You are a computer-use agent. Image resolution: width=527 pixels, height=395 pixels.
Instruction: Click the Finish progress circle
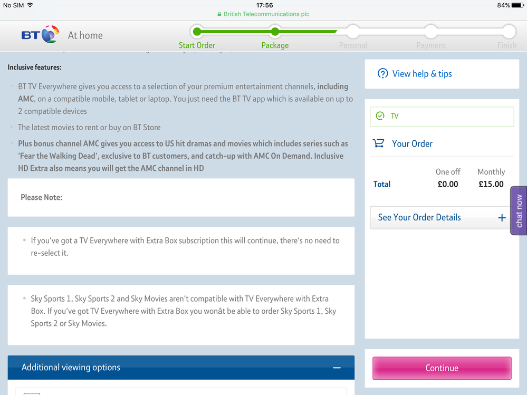509,32
